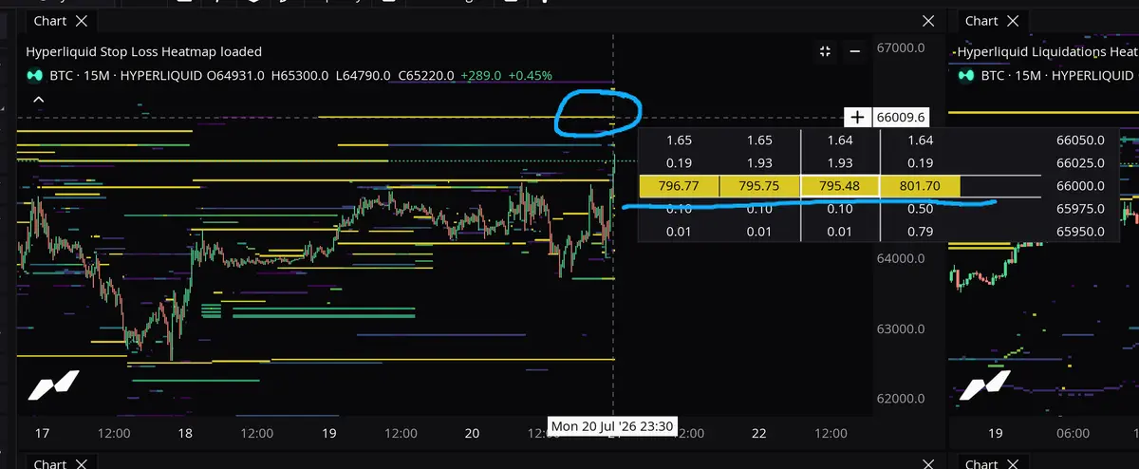The width and height of the screenshot is (1139, 469).
Task: Click the highlighted 796.77 heatmap cell
Action: 680,186
